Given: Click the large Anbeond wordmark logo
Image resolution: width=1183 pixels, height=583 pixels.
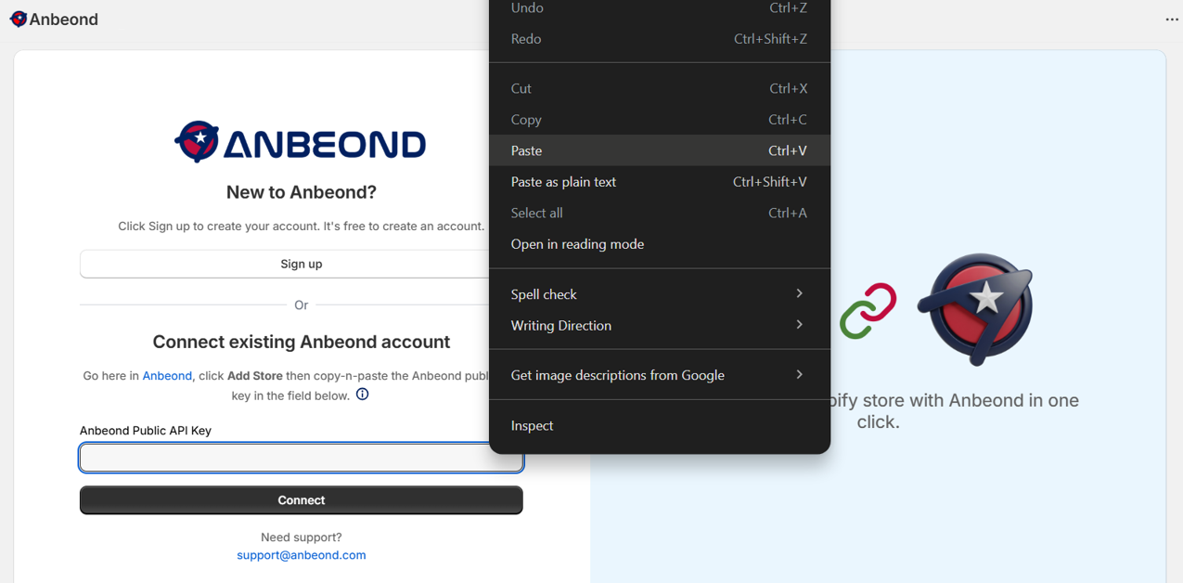Looking at the screenshot, I should coord(301,143).
